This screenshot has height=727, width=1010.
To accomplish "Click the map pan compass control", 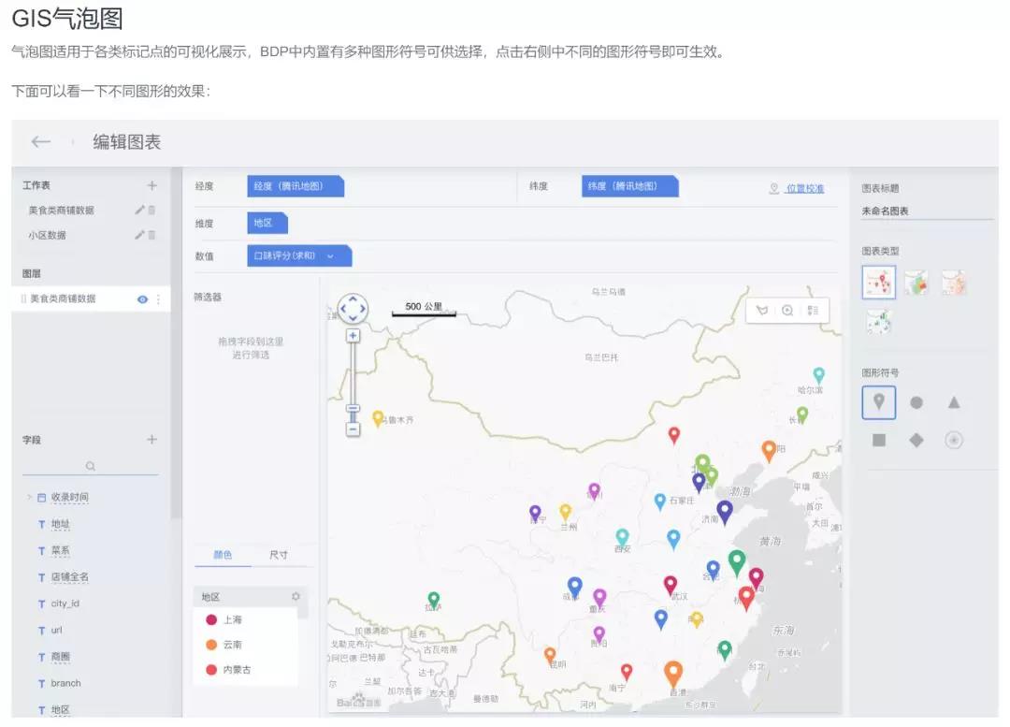I will tap(353, 309).
